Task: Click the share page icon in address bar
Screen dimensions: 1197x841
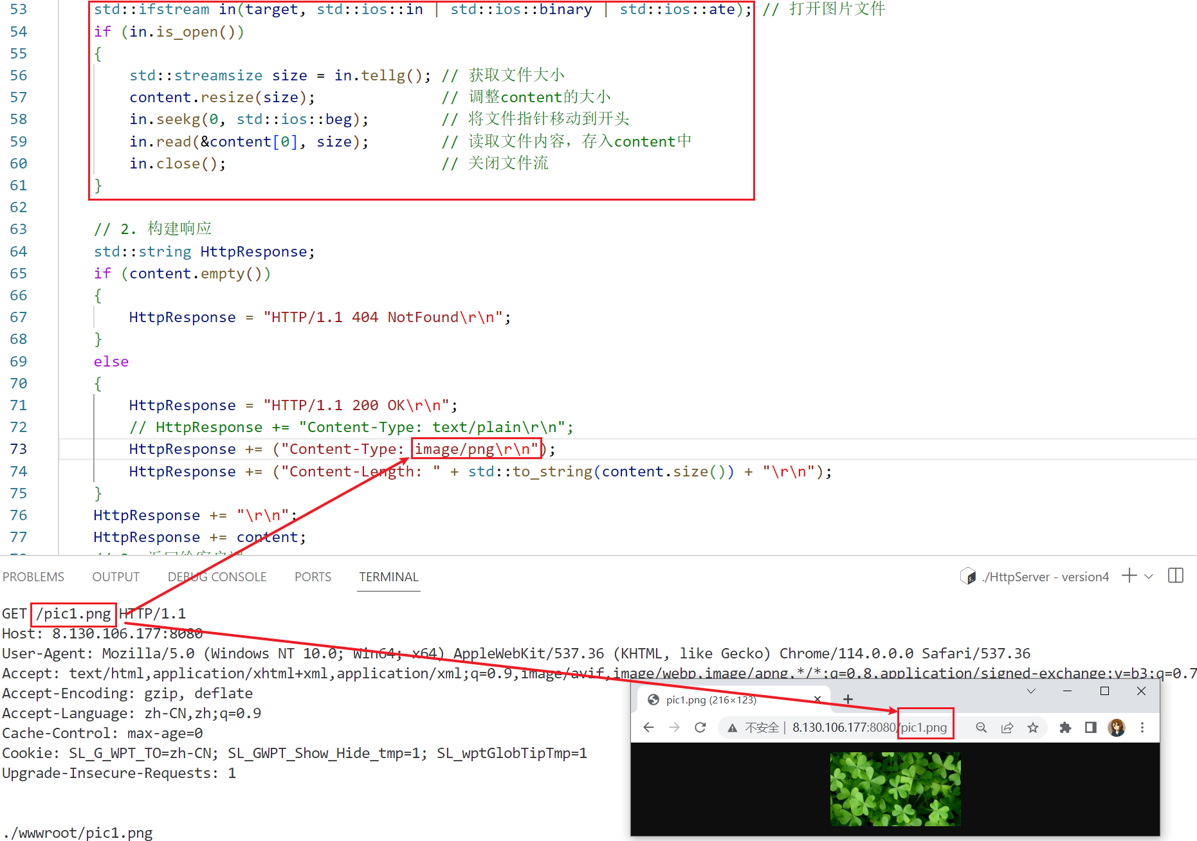Action: [1007, 727]
